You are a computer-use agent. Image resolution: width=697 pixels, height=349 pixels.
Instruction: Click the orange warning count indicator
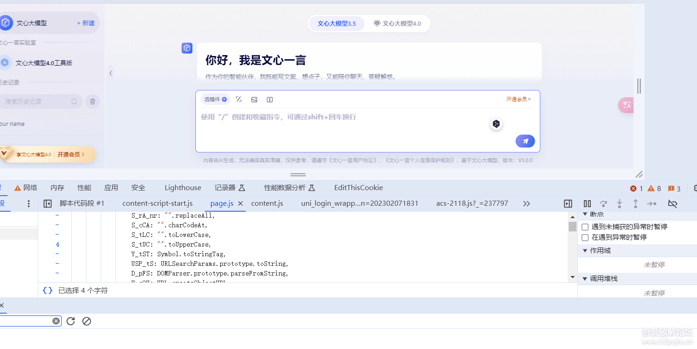(x=654, y=188)
